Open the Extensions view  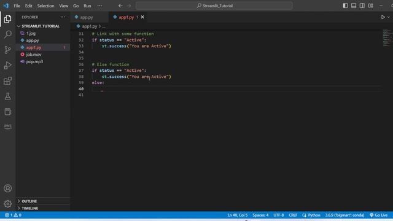pyautogui.click(x=7, y=80)
